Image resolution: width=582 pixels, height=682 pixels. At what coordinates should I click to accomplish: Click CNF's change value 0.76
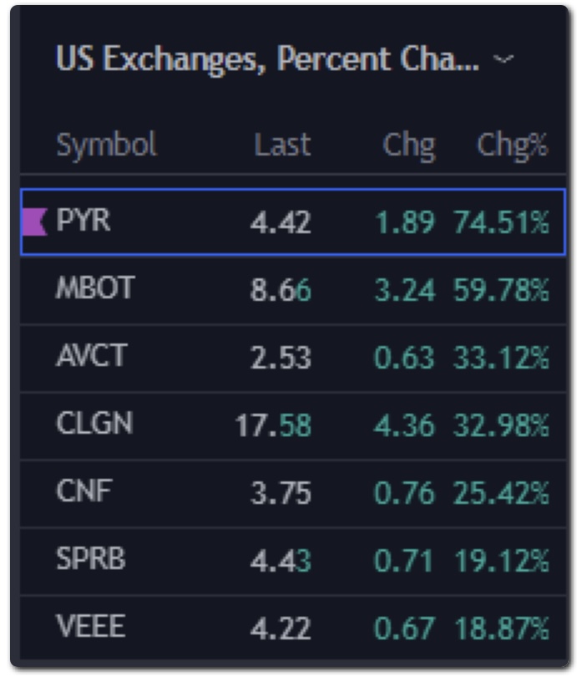(x=404, y=493)
